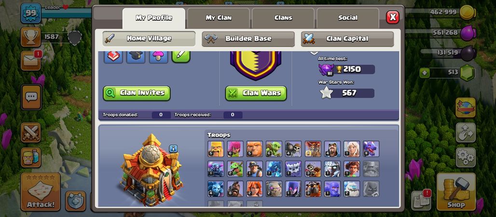This screenshot has height=217, width=496.
Task: Click the Clan Wars button
Action: tap(256, 93)
